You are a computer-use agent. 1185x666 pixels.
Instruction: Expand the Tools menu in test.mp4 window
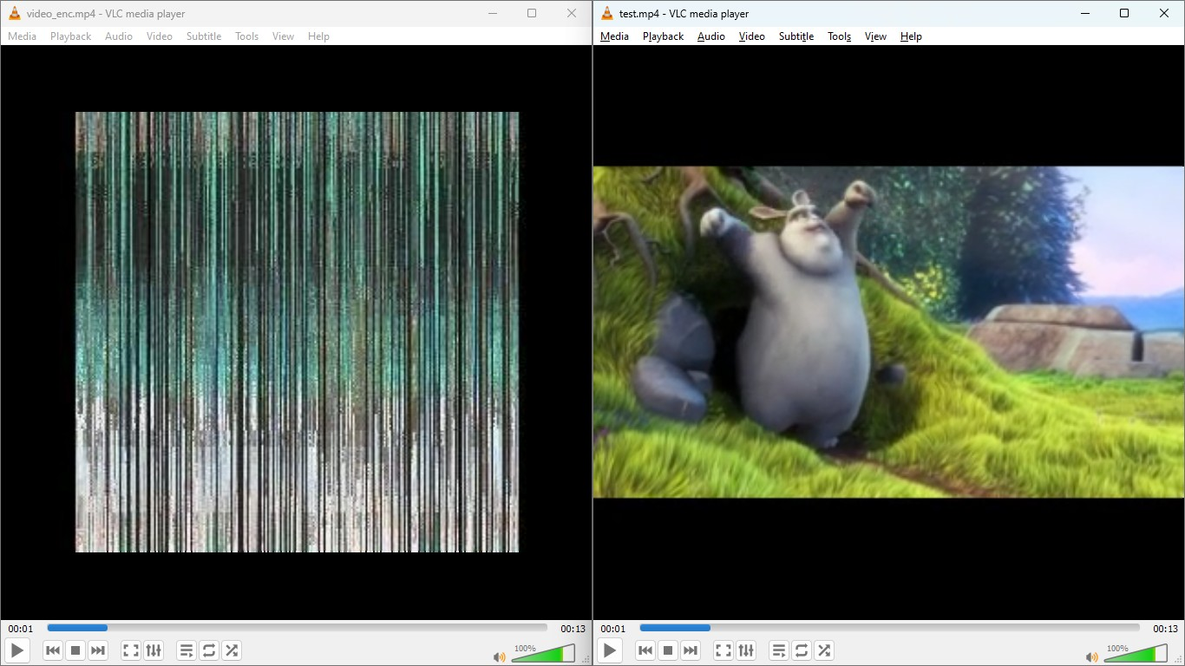(x=839, y=36)
